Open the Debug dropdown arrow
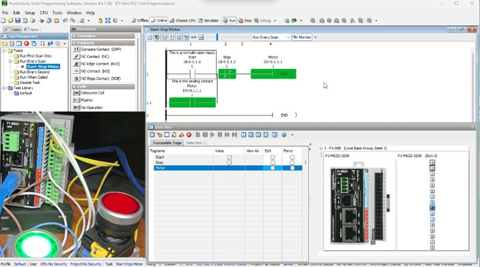 click(x=275, y=20)
